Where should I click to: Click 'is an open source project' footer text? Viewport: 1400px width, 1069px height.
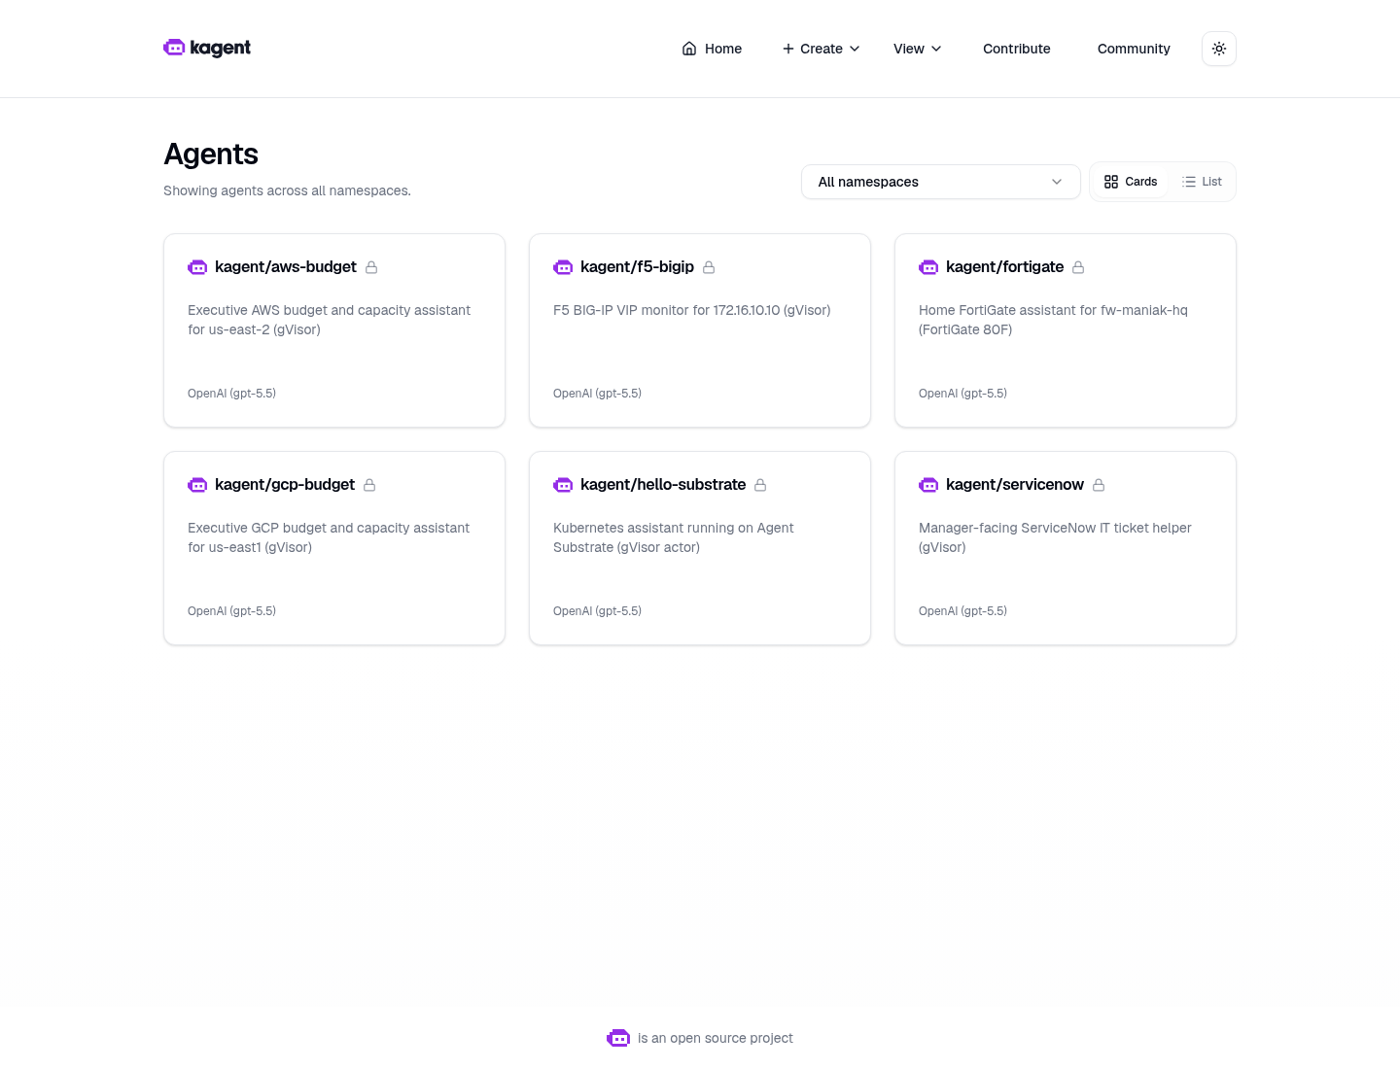click(x=716, y=1038)
